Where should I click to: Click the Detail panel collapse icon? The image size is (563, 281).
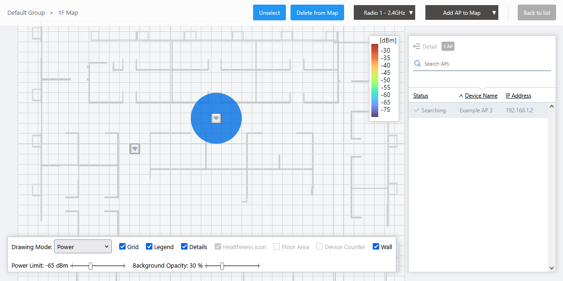(x=417, y=46)
